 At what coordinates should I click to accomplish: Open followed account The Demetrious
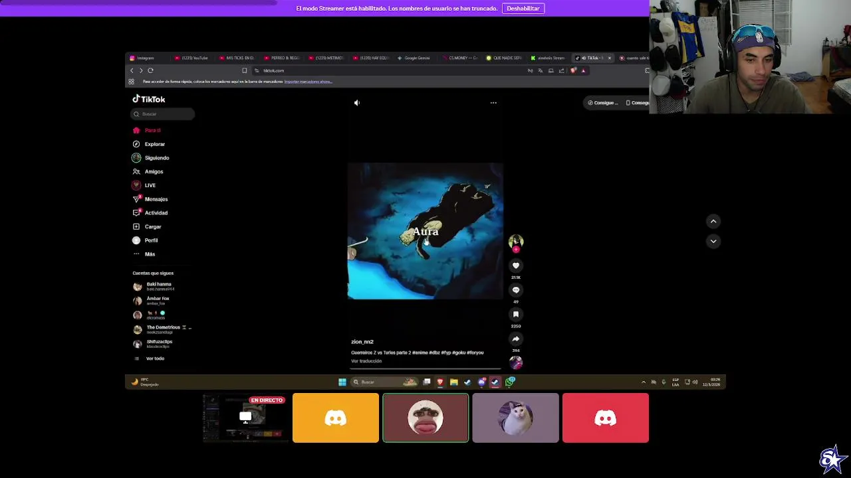(x=162, y=329)
